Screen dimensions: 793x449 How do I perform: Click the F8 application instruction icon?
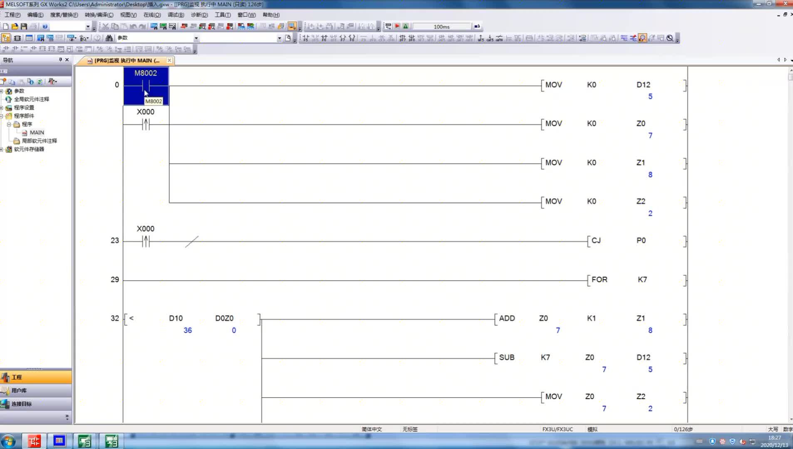pos(352,38)
